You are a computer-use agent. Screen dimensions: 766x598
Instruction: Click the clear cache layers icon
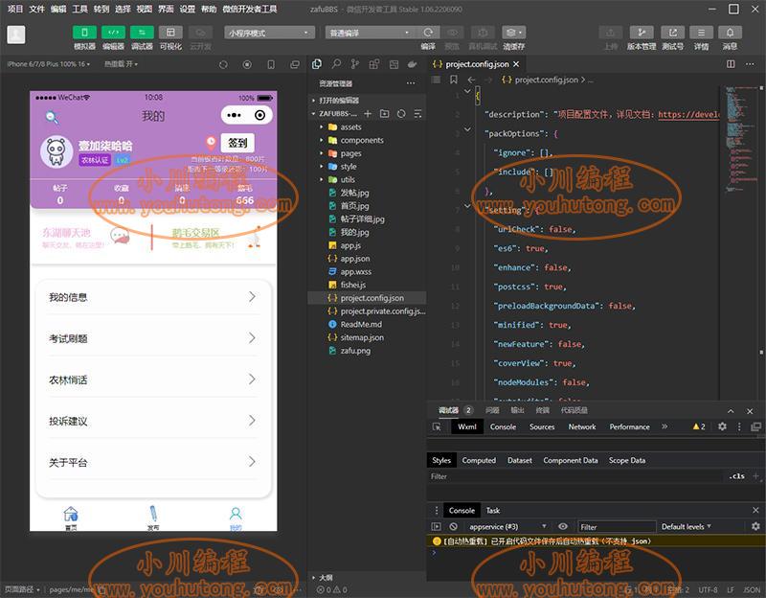click(513, 33)
